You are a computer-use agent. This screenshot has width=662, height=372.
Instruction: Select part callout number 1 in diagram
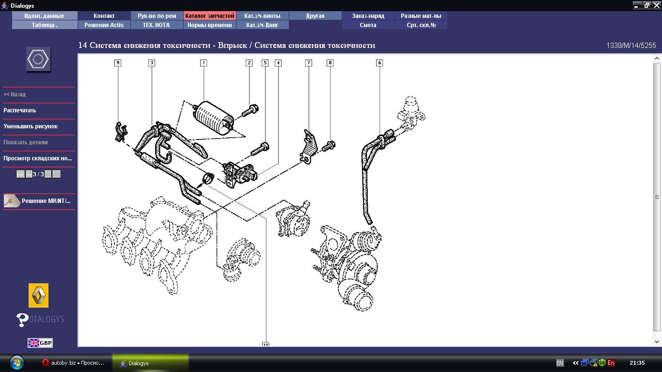[204, 63]
